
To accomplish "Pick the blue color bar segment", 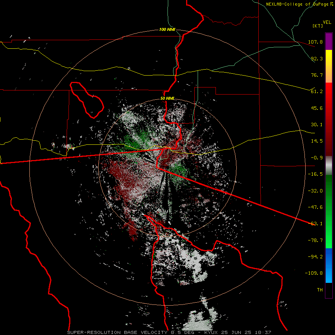I will 329,265.
